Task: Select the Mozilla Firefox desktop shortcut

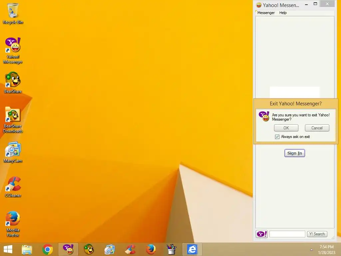Action: 13,224
